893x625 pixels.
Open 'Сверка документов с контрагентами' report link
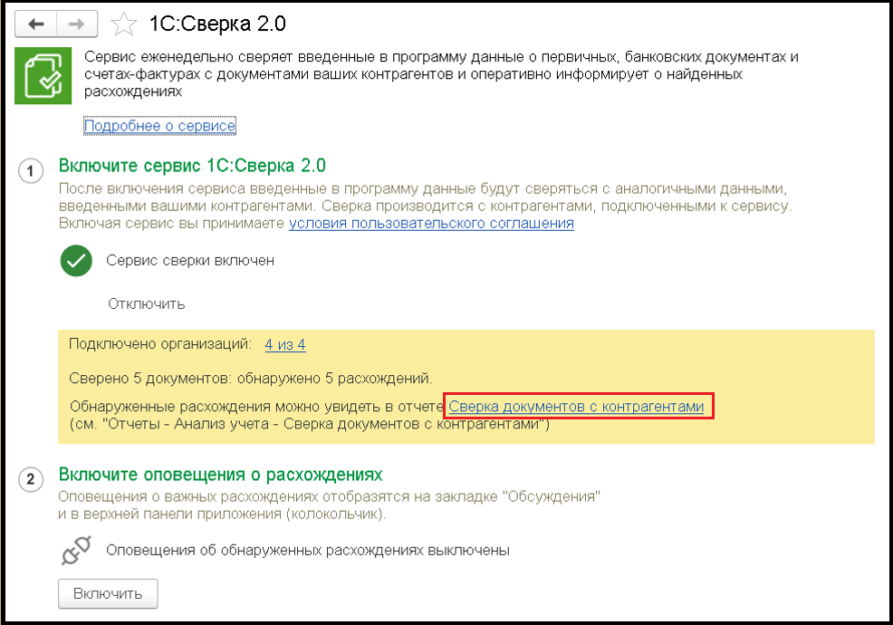[x=576, y=407]
